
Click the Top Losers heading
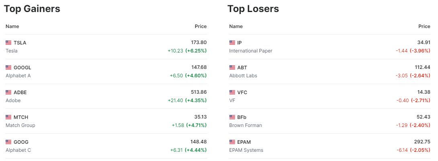click(x=253, y=9)
